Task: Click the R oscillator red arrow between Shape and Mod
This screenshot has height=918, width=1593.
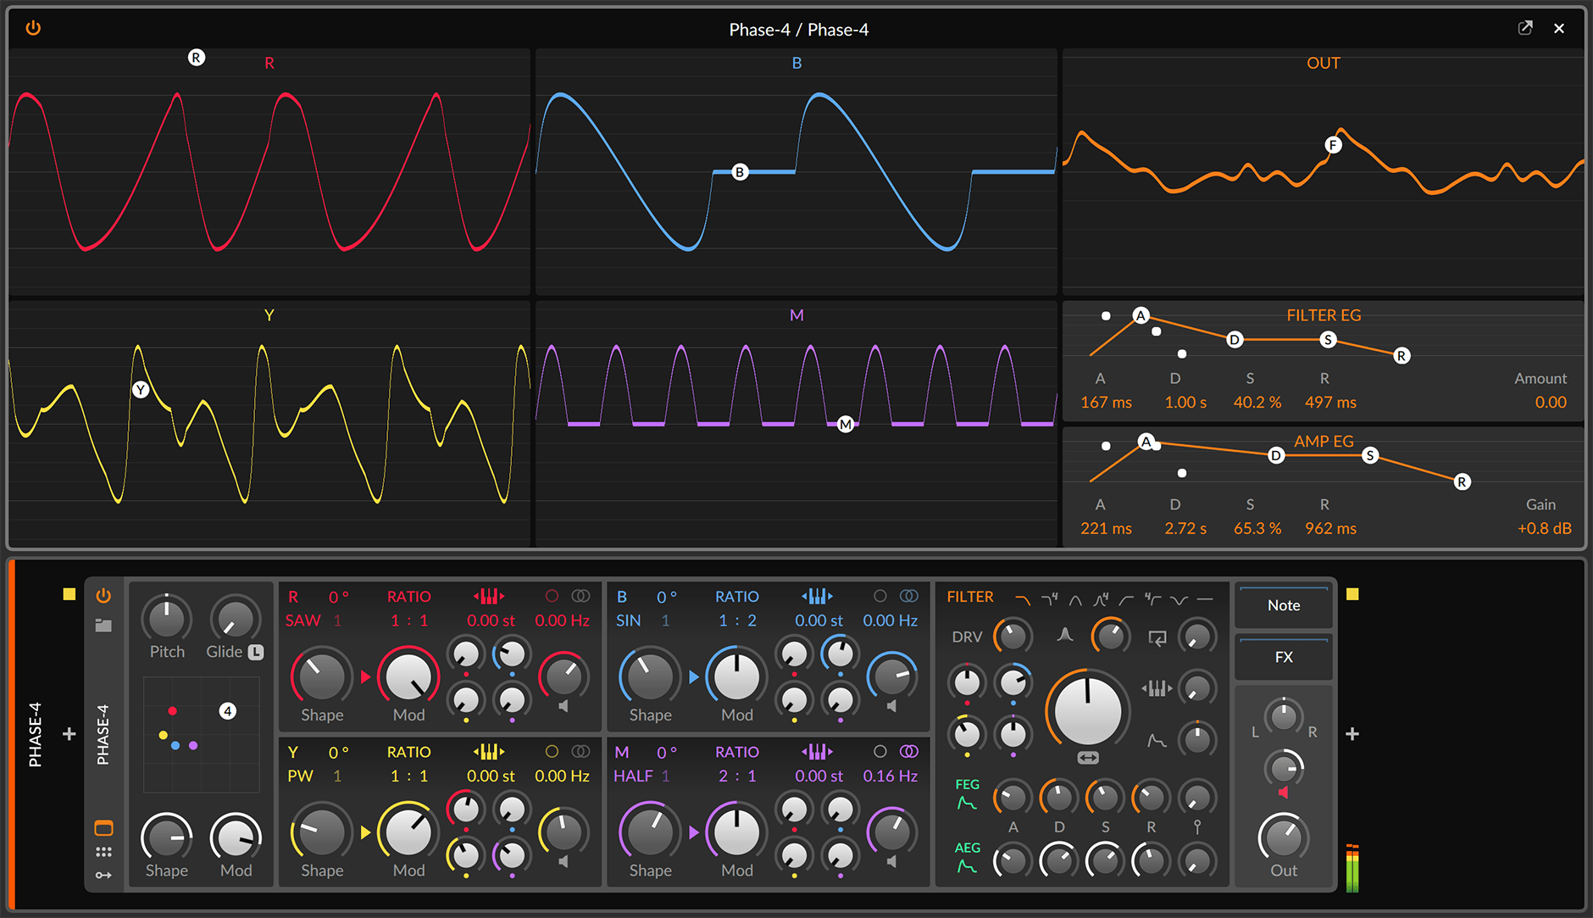Action: [x=366, y=676]
